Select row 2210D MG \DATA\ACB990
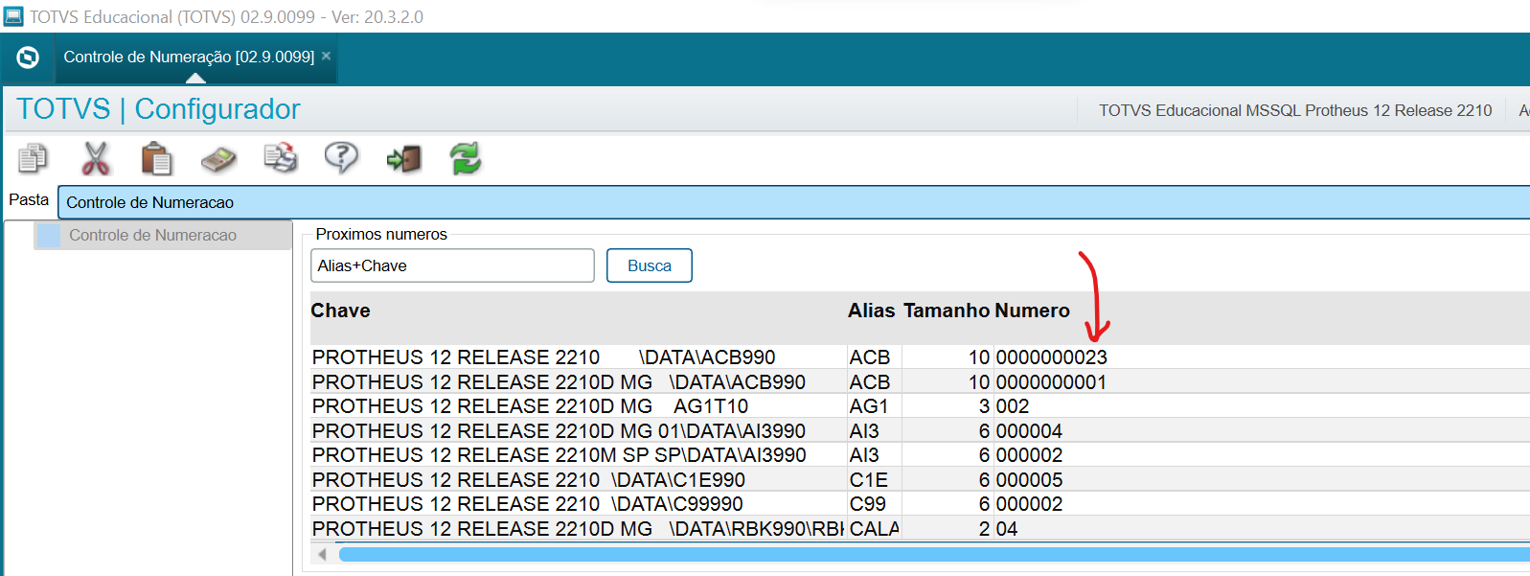The height and width of the screenshot is (576, 1530). pyautogui.click(x=920, y=381)
